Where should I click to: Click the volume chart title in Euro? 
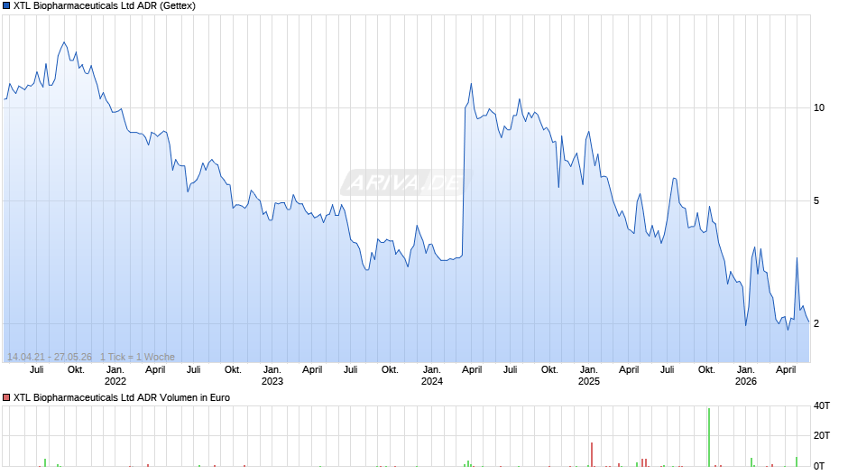click(x=122, y=397)
